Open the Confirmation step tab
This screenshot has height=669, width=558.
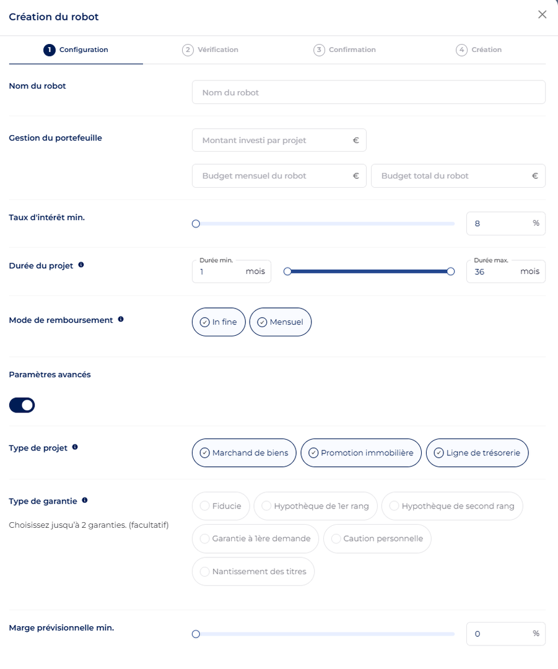coord(345,50)
